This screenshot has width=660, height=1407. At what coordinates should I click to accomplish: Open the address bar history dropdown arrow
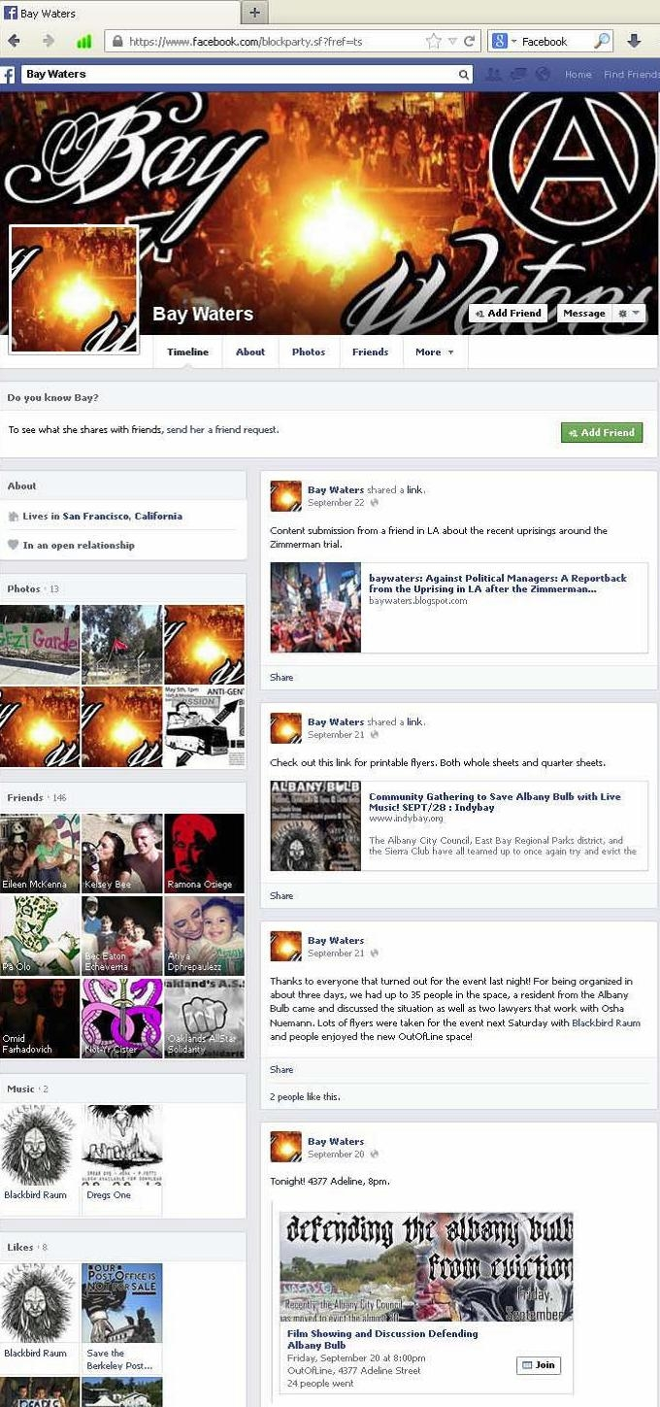pos(452,41)
